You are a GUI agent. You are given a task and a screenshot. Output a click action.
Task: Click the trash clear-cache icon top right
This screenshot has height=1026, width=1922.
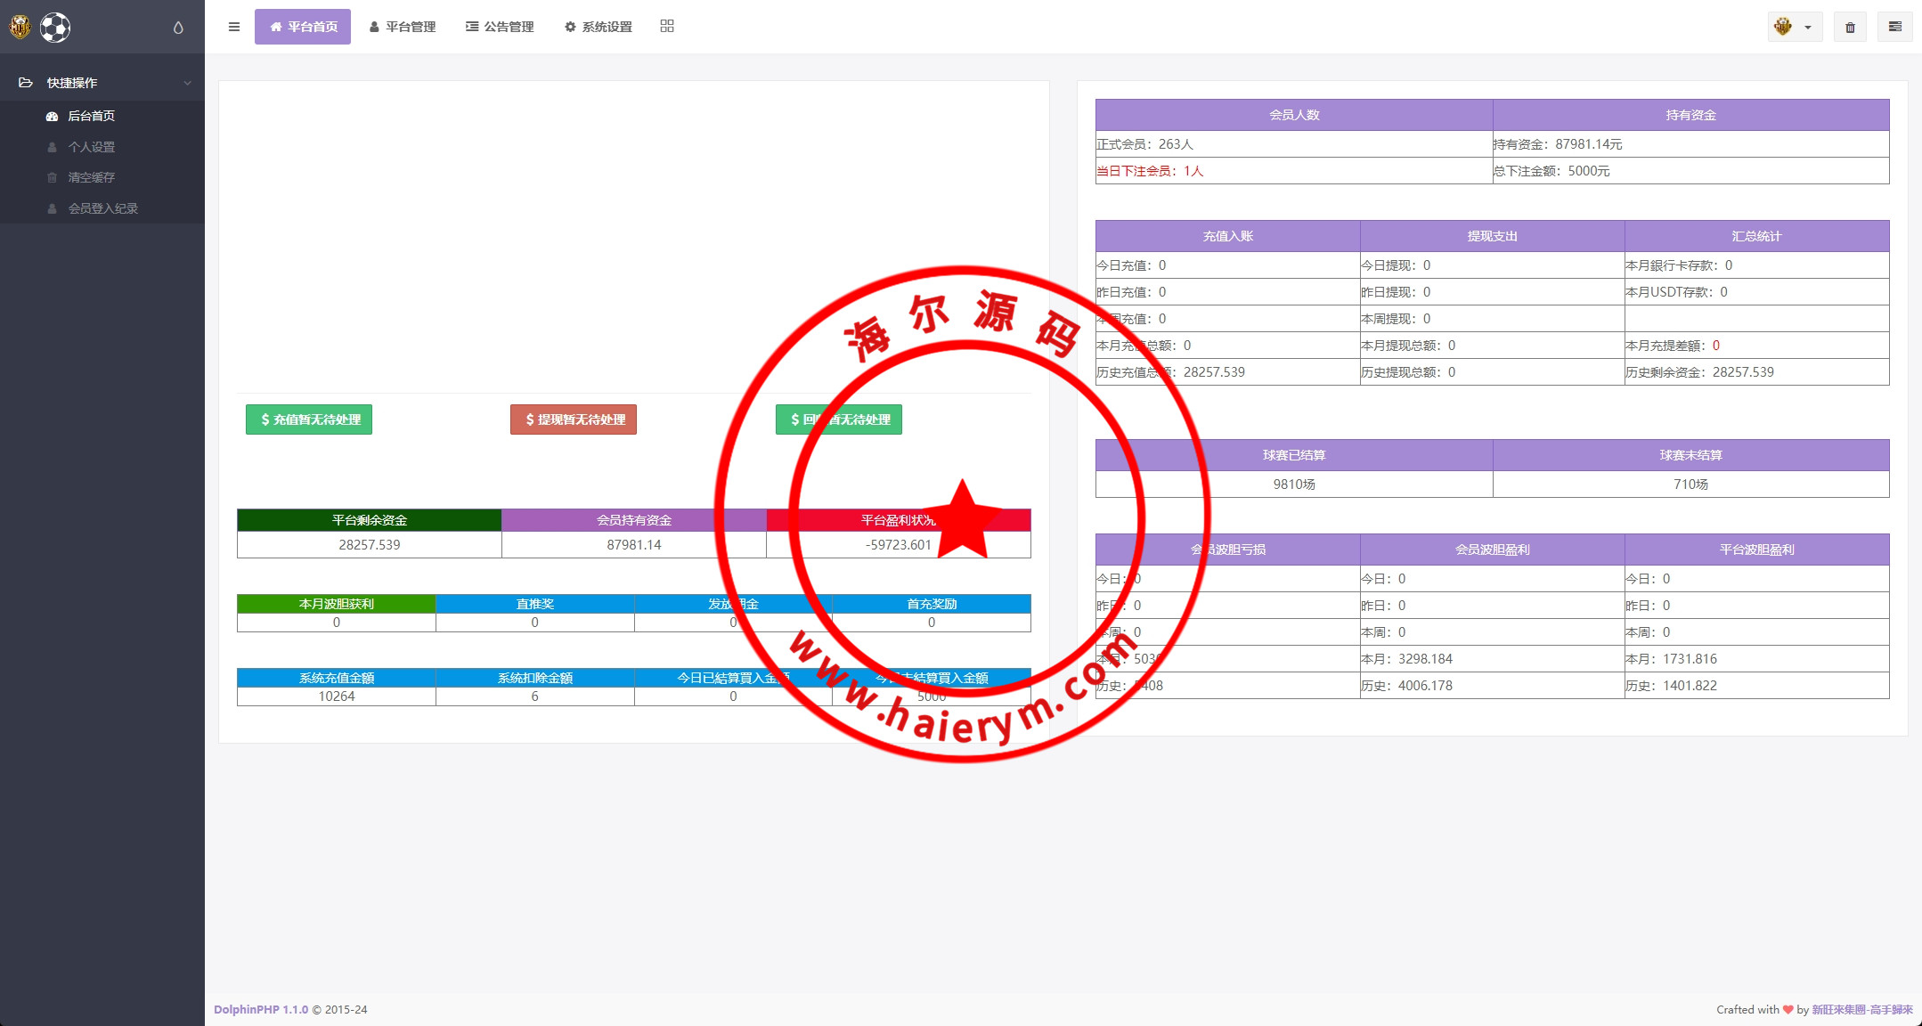coord(1850,27)
